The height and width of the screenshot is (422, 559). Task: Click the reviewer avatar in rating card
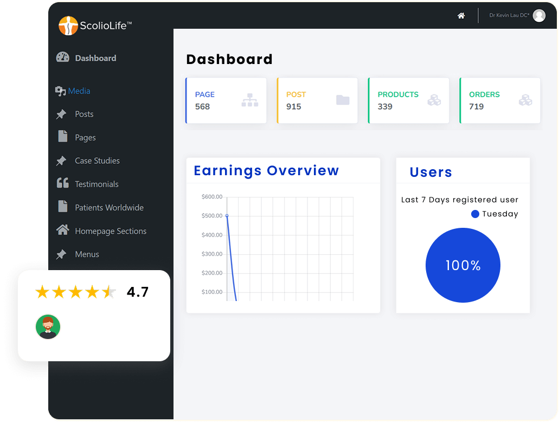(48, 327)
